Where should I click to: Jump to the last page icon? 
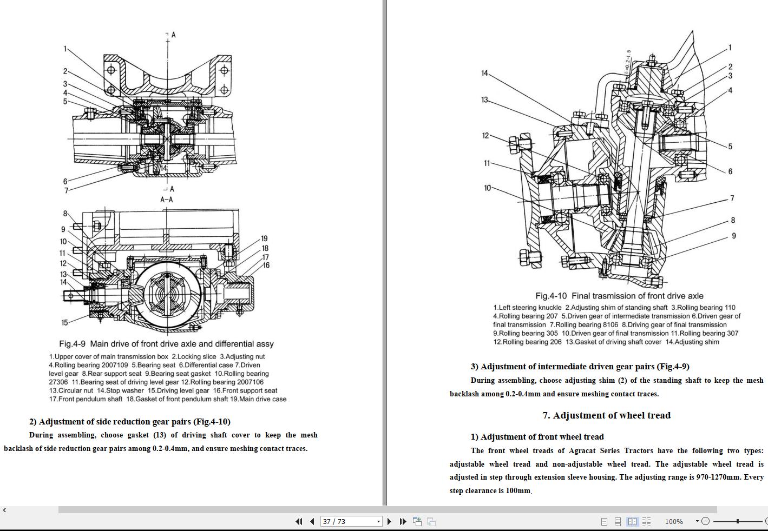pyautogui.click(x=402, y=521)
